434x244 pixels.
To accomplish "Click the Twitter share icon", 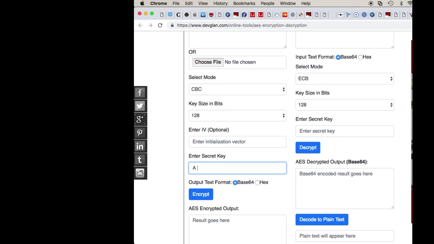I will click(x=140, y=106).
